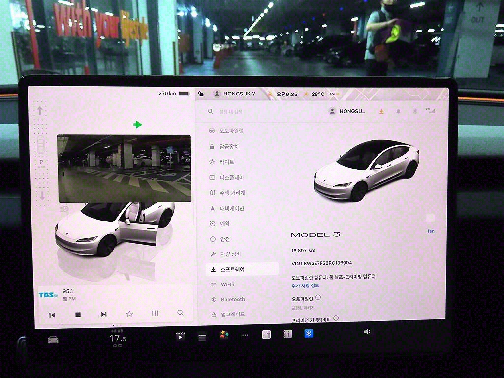Open the Autopilot (오토파일럿) settings menu
This screenshot has width=504, height=378.
pos(227,131)
